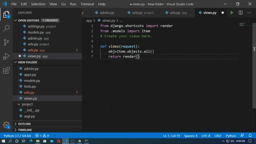This screenshot has height=144, width=256.
Task: Open the notifications bell in status bar
Action: point(250,136)
